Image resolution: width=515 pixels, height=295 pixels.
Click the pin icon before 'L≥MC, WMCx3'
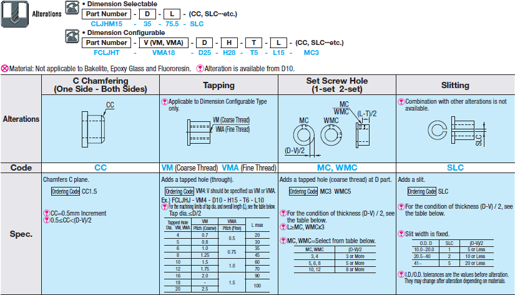[283, 227]
